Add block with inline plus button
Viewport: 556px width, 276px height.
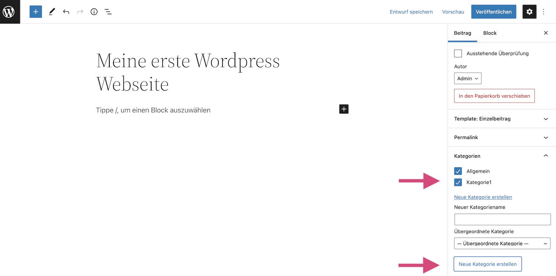(x=344, y=109)
